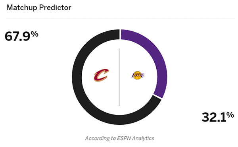Click the gap where purple arc ends
The image size is (238, 147).
click(x=157, y=97)
